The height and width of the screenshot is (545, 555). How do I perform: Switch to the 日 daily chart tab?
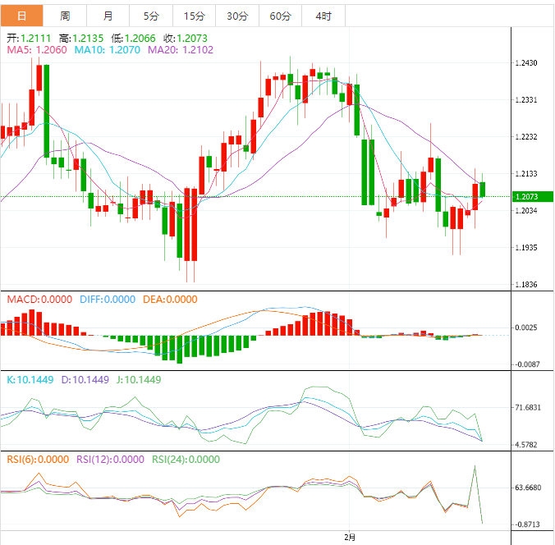coord(21,16)
